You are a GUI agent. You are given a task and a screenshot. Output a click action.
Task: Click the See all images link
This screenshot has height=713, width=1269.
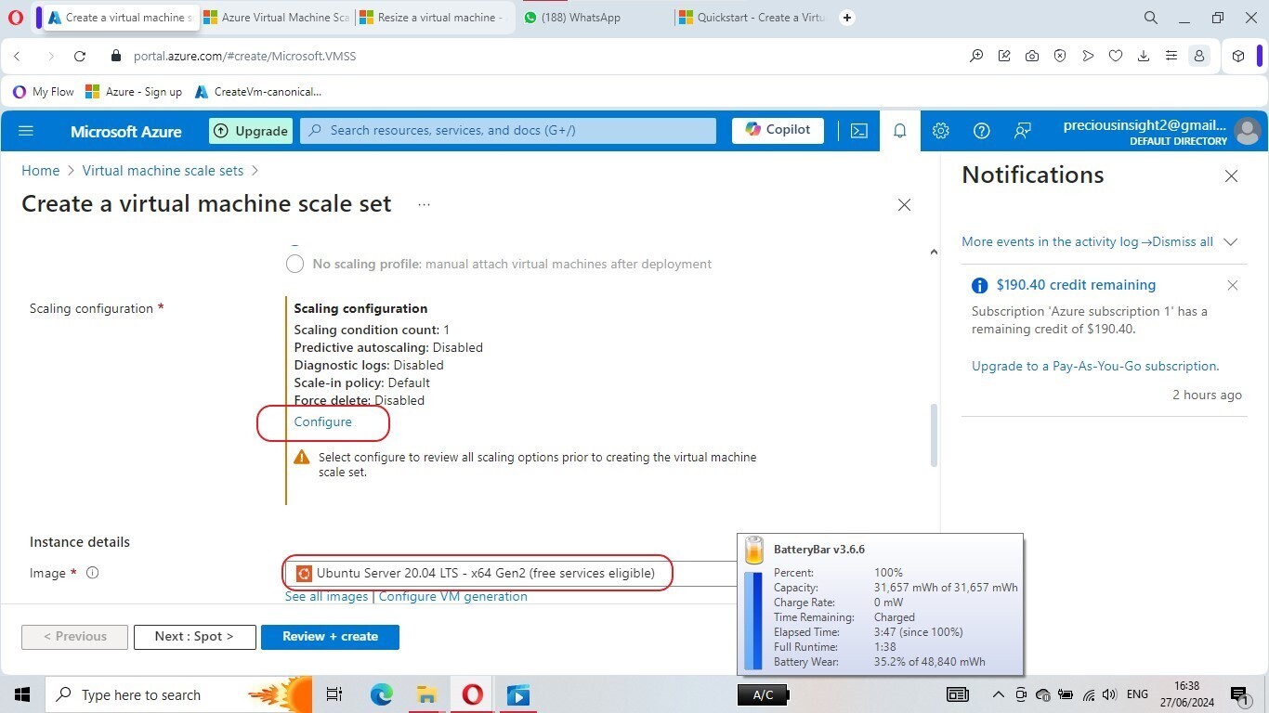click(326, 596)
